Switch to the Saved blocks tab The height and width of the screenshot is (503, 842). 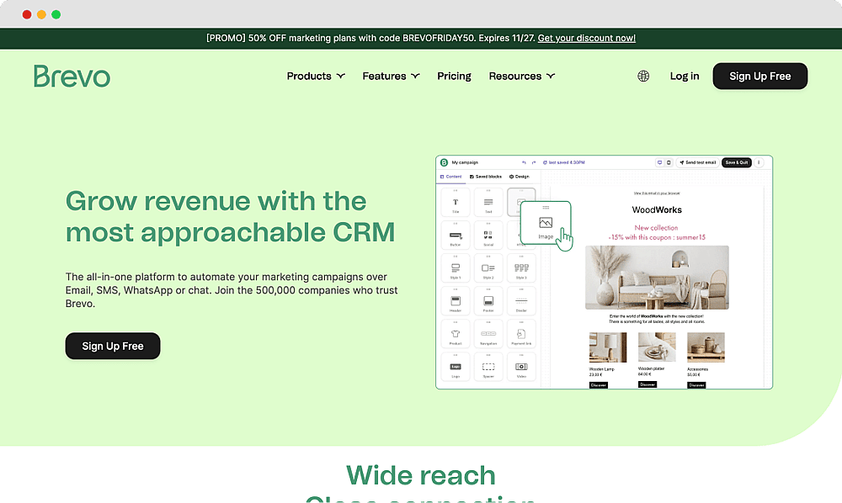486,177
